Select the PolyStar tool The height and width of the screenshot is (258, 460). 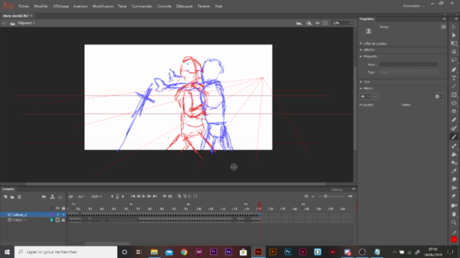coord(454,112)
